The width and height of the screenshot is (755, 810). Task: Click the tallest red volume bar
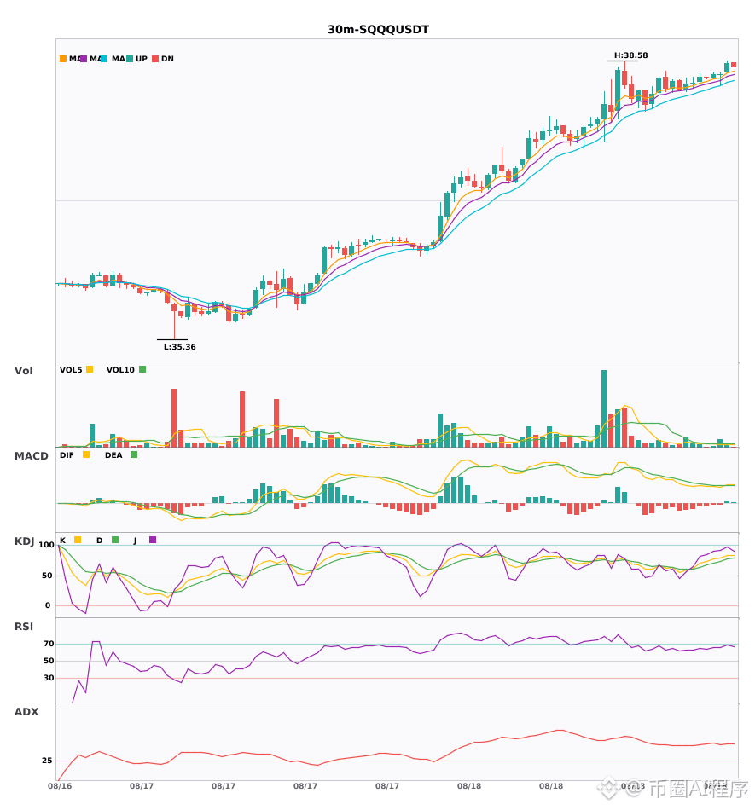174,418
